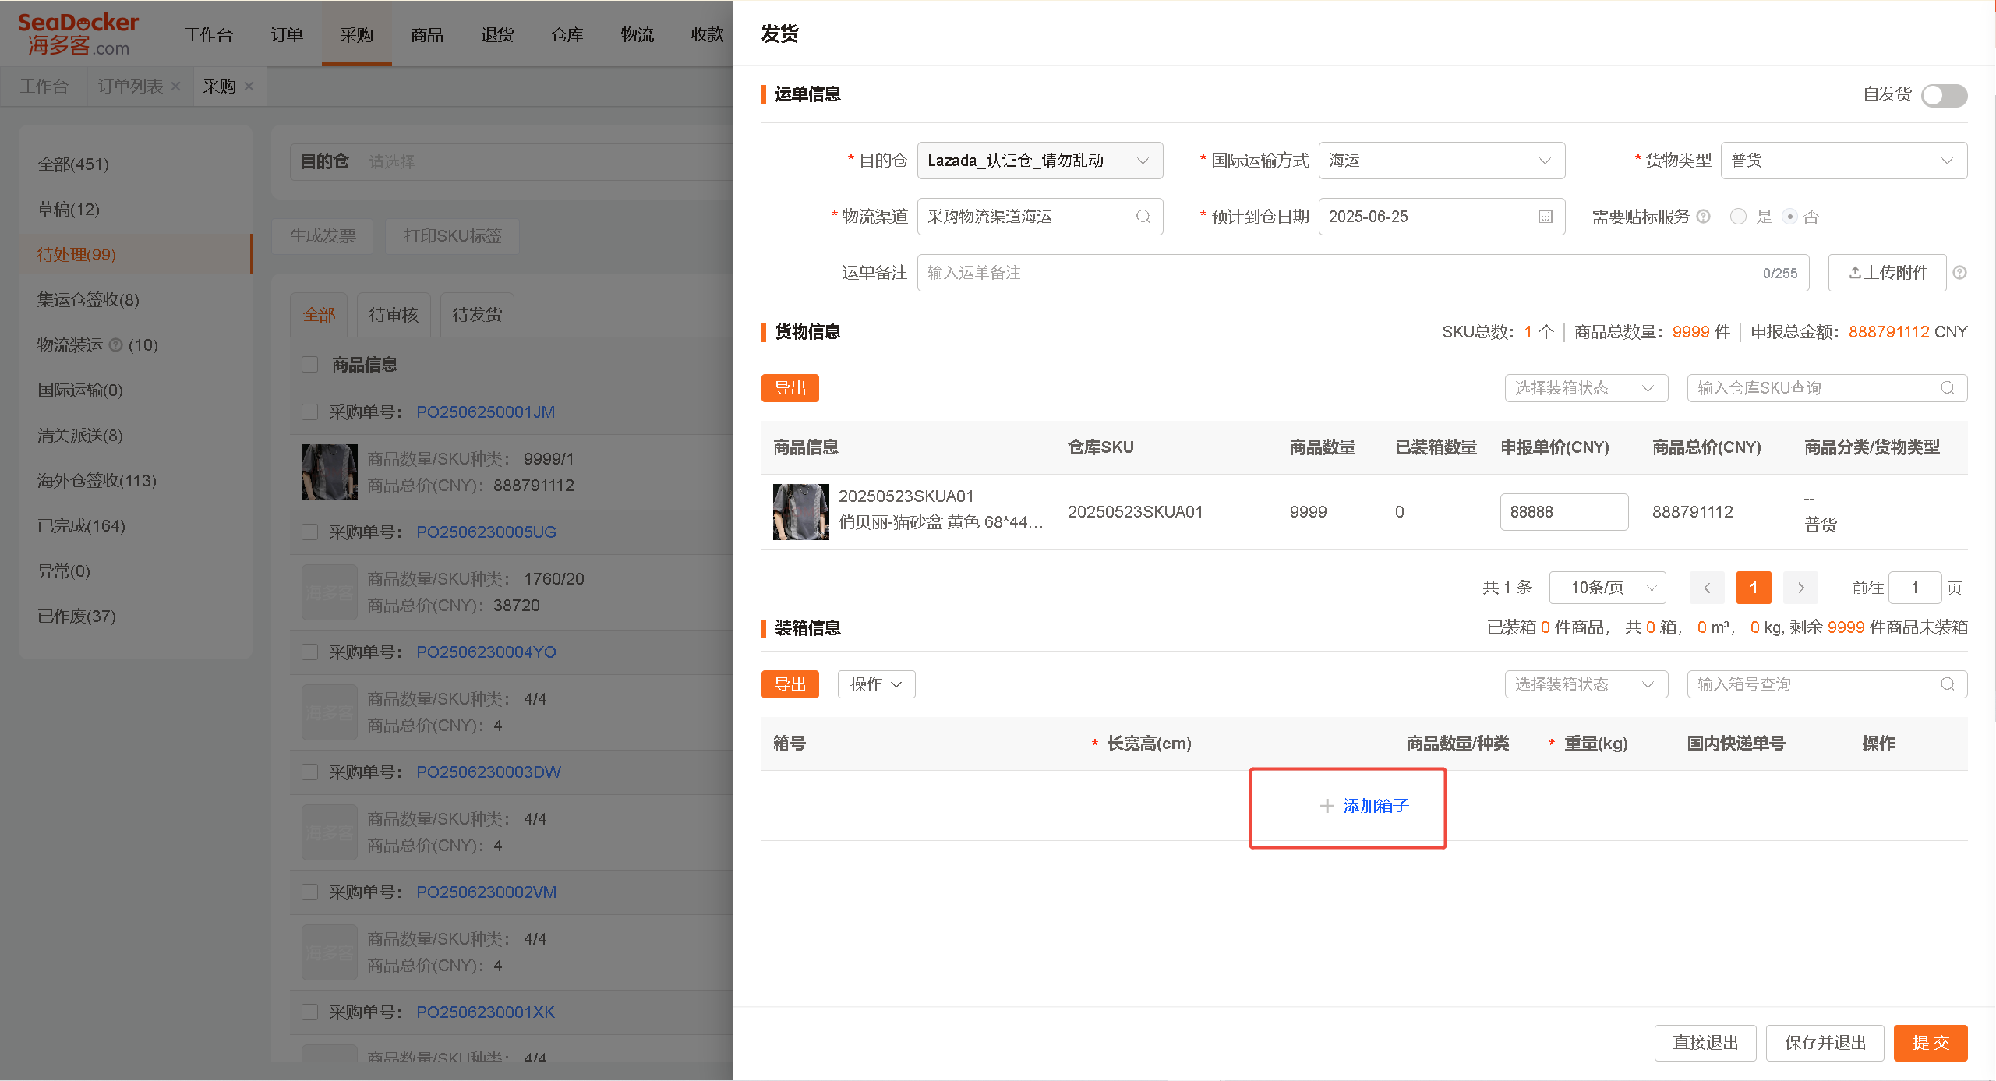
Task: Click search icon in 输入仓库SKU查询 box
Action: pyautogui.click(x=1947, y=388)
